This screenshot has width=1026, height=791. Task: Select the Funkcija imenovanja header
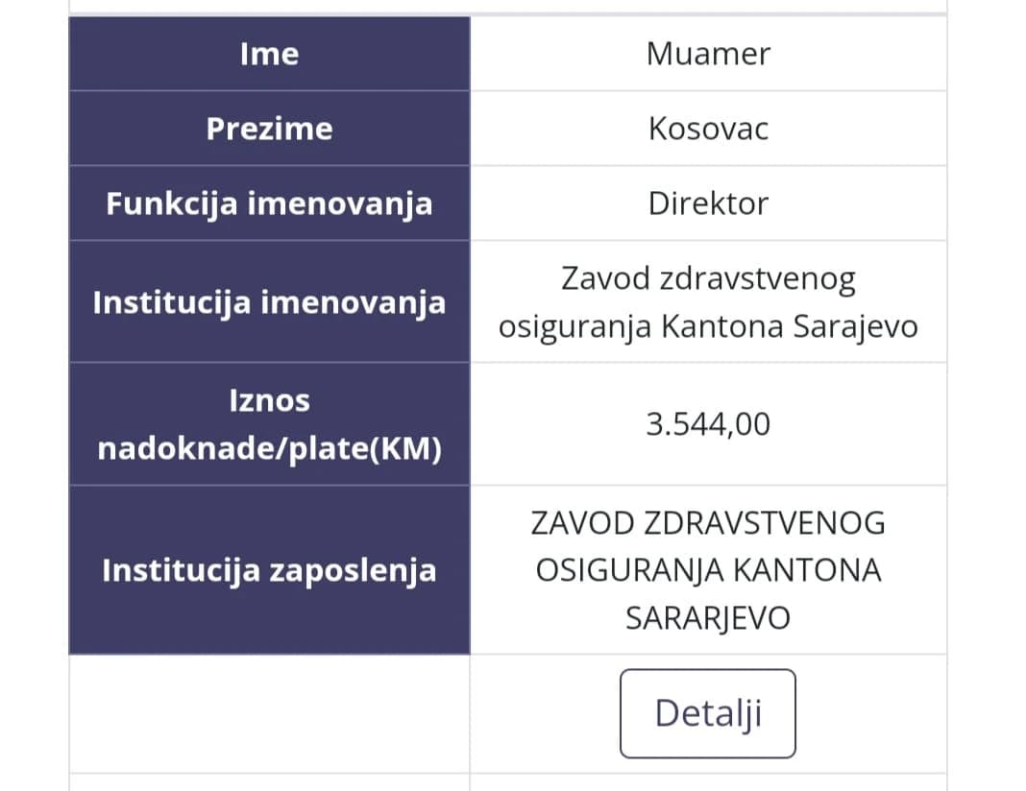(x=270, y=204)
